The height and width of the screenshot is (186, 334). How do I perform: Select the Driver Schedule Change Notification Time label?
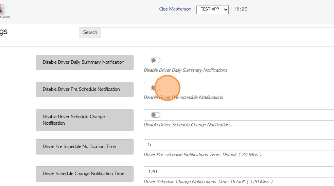click(x=84, y=174)
